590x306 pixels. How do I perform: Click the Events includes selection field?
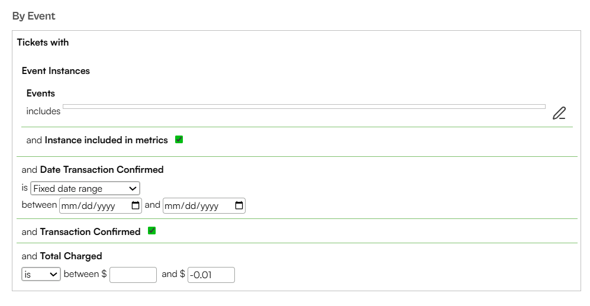(x=304, y=107)
